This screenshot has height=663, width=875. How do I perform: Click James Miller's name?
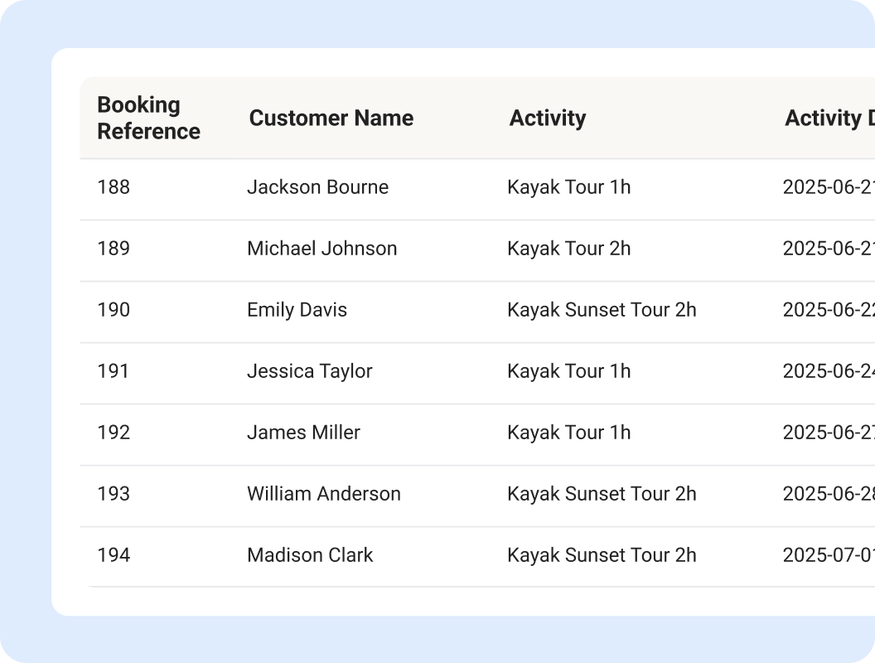pos(303,433)
